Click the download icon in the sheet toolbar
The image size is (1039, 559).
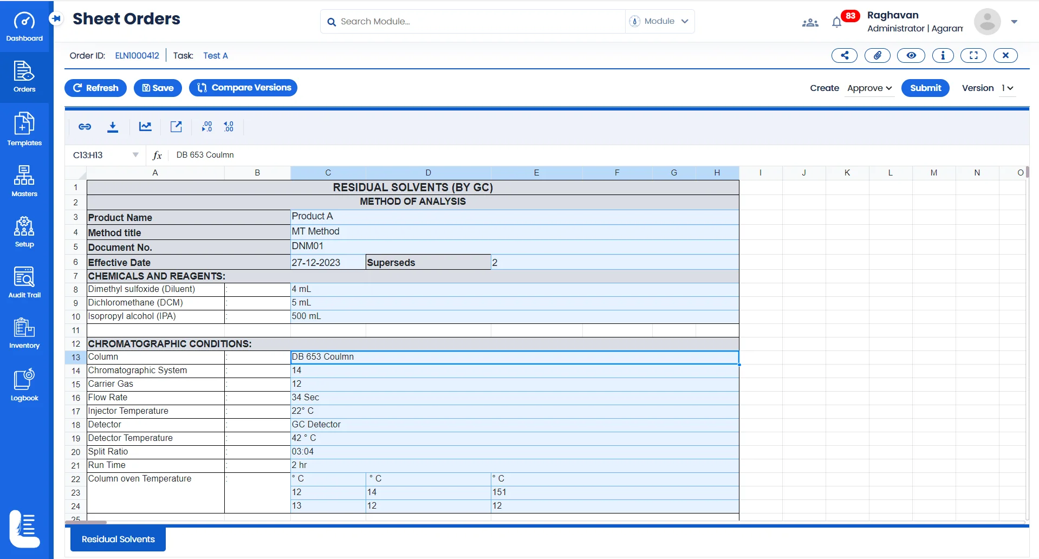coord(113,127)
